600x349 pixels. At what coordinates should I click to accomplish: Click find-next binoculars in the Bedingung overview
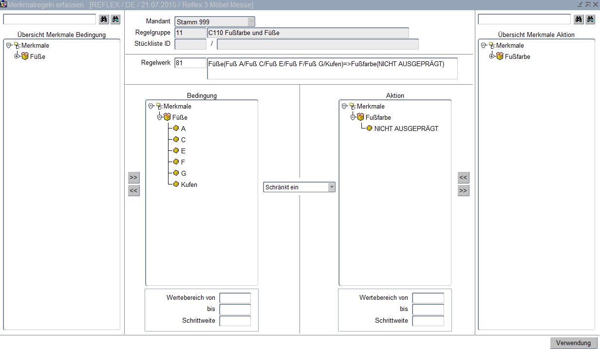click(x=115, y=19)
